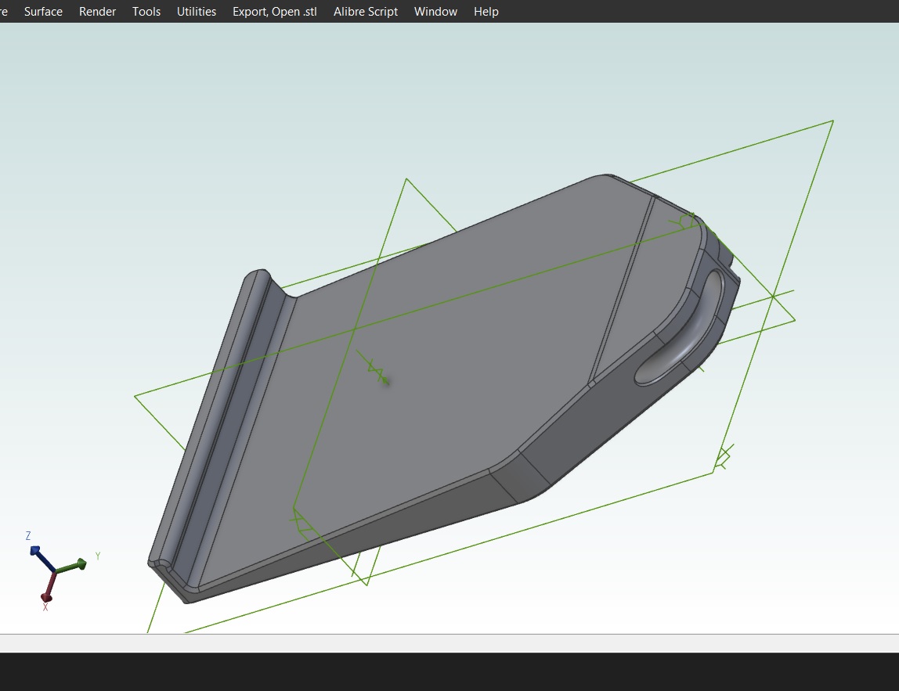Click the light gray status bar below the viewport

tap(449, 643)
